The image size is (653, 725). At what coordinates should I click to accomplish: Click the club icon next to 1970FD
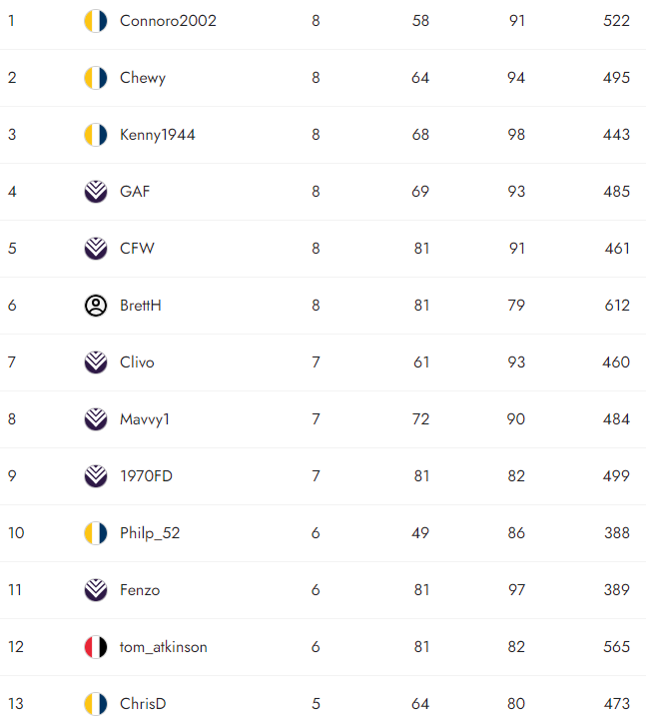(96, 476)
